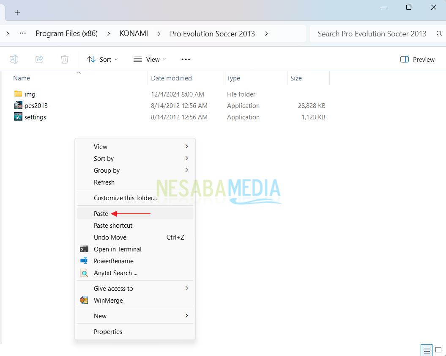Image resolution: width=446 pixels, height=356 pixels.
Task: Click the 12/4/2024 8:00 AM date cell
Action: point(178,94)
